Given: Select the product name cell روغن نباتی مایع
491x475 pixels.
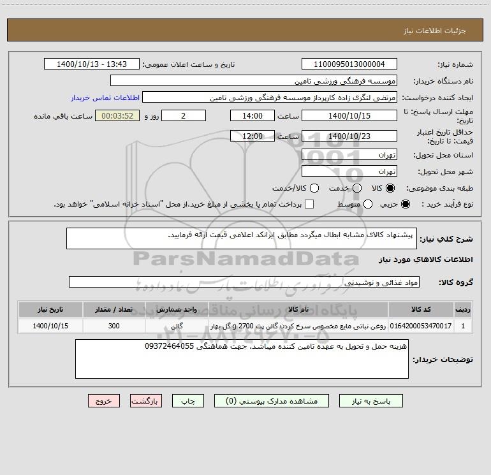Looking at the screenshot, I should coord(298,326).
